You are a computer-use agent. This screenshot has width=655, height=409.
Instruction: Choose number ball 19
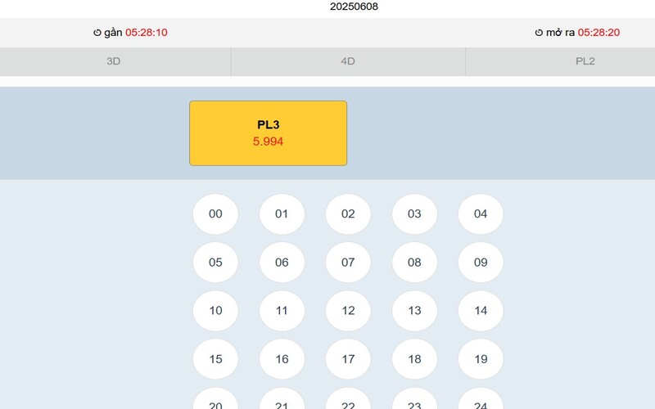pyautogui.click(x=481, y=359)
